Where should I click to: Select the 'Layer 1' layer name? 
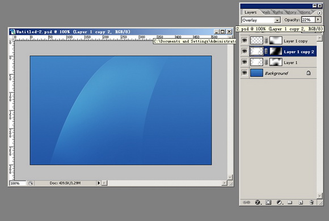(x=290, y=62)
